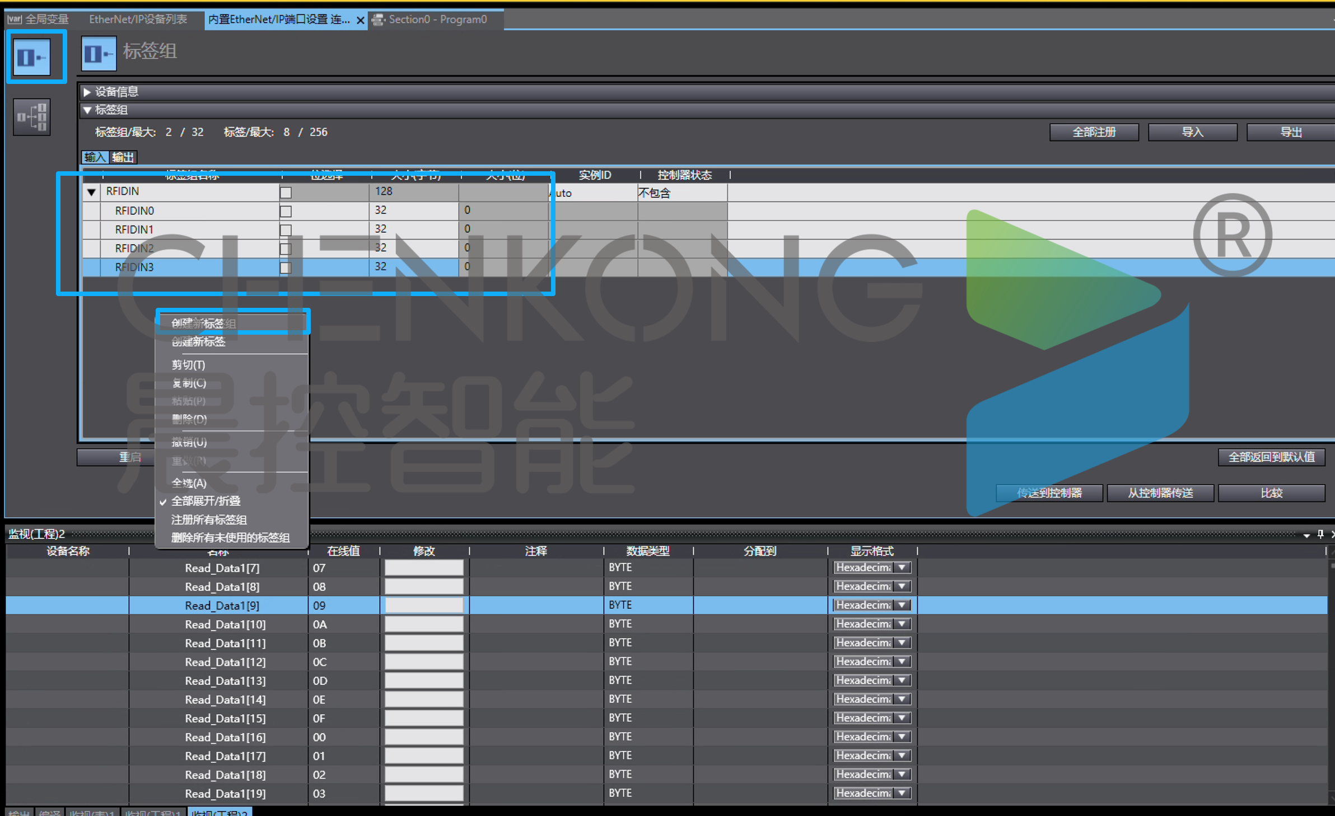This screenshot has width=1335, height=816.
Task: Select the 输出 tag set tab
Action: tap(123, 157)
